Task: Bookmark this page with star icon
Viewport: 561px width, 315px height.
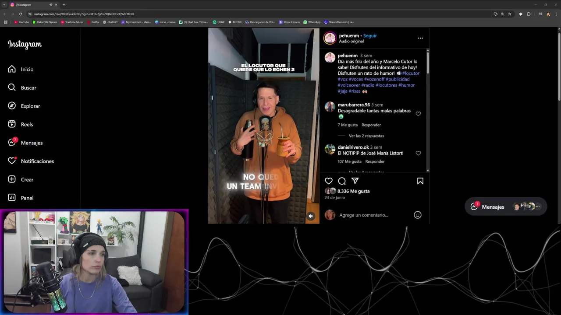Action: pyautogui.click(x=510, y=14)
